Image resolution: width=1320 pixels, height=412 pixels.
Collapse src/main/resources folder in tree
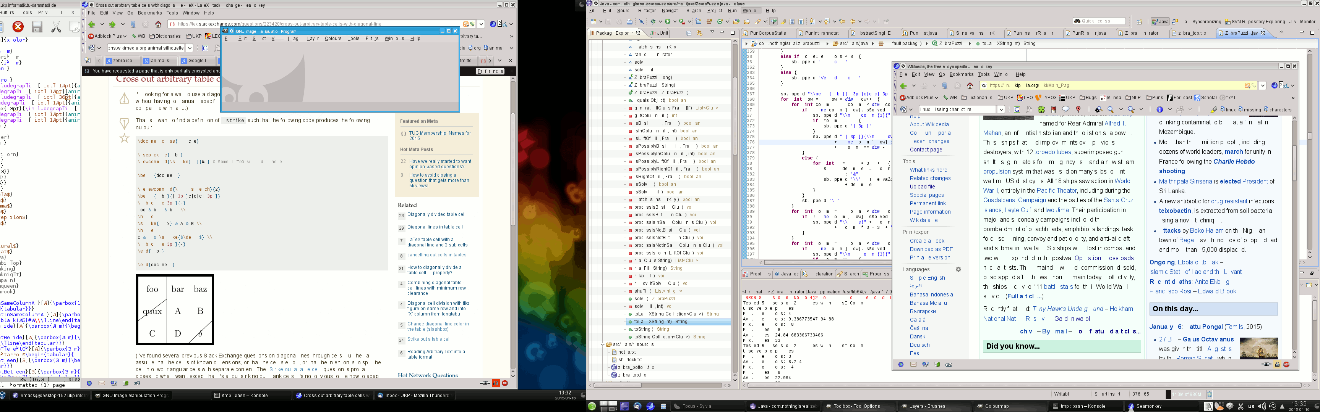(603, 344)
